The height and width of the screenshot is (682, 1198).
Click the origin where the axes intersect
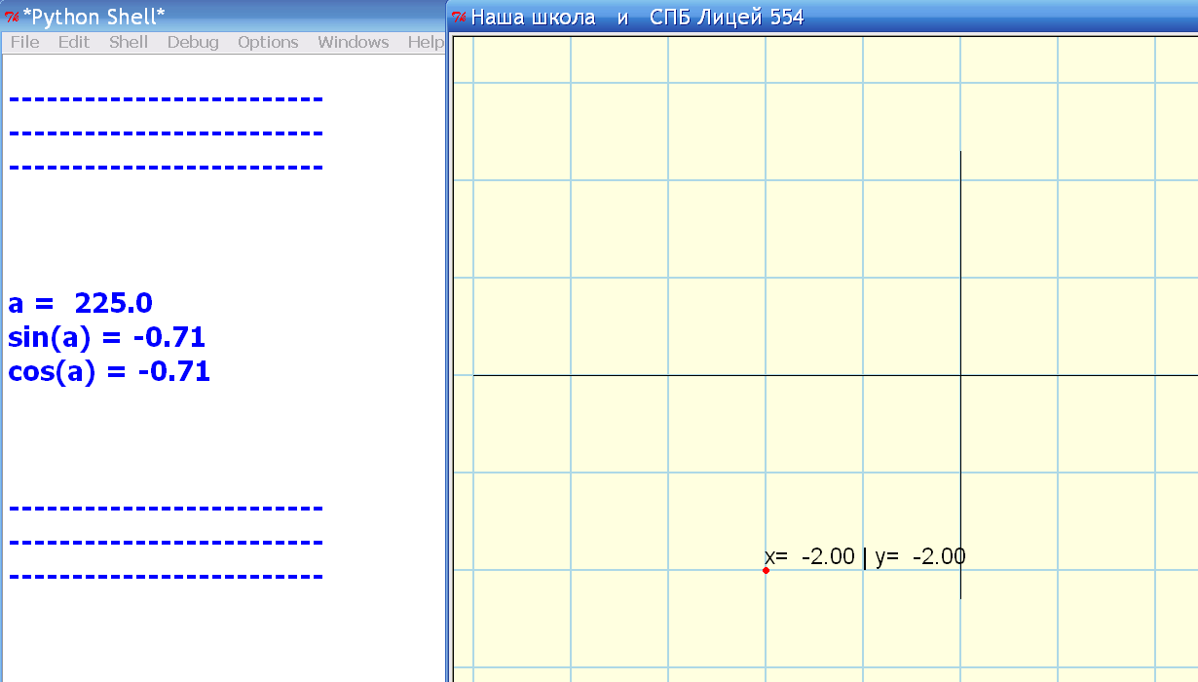coord(960,375)
